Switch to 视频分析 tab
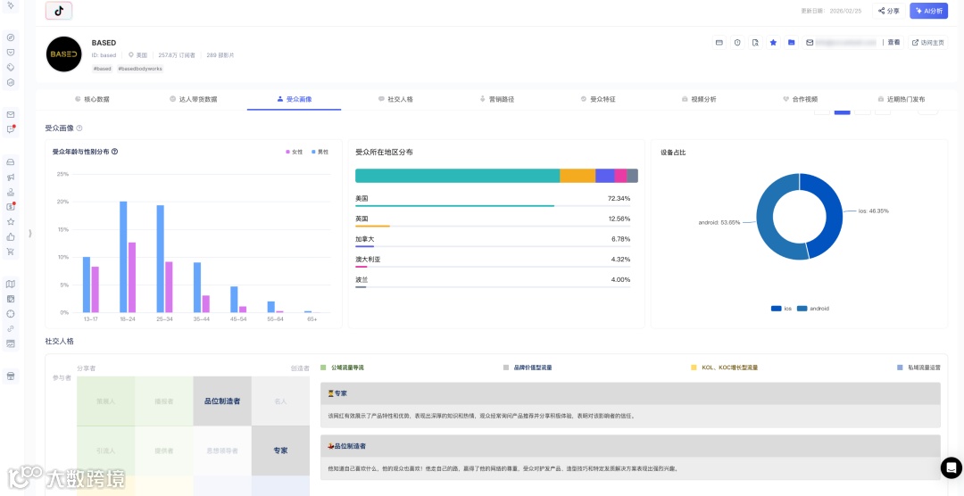Screen dimensions: 964x496 tap(699, 99)
